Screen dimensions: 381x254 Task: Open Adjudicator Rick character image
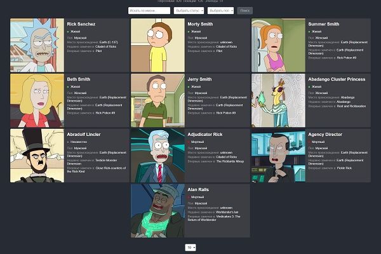coord(157,156)
